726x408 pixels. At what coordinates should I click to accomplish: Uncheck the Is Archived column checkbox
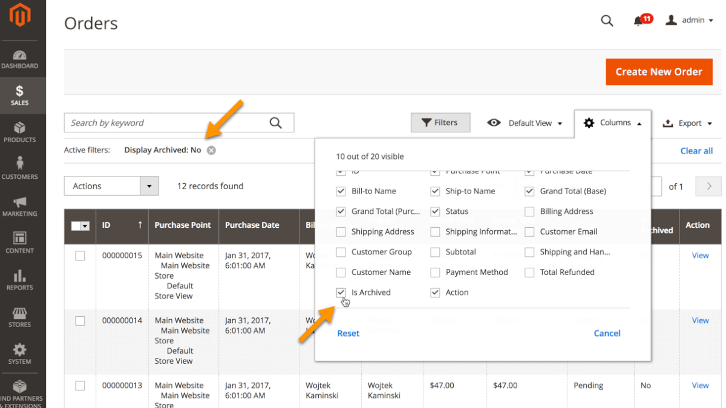pyautogui.click(x=341, y=293)
